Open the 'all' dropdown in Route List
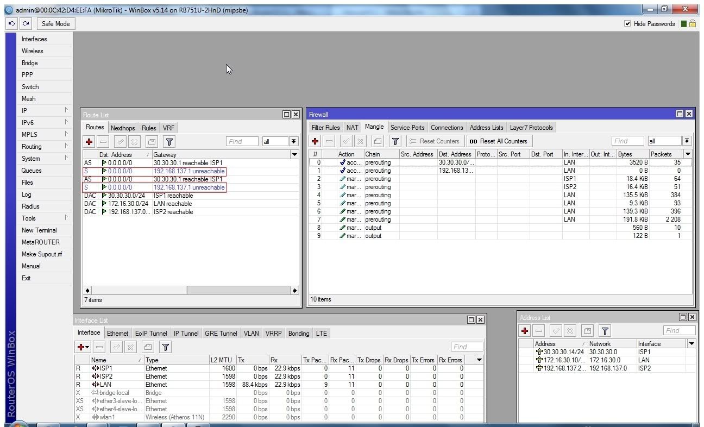704x427 pixels. (294, 141)
